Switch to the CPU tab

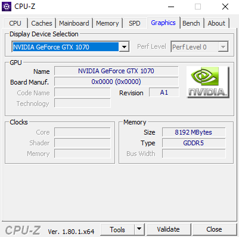coord(15,23)
